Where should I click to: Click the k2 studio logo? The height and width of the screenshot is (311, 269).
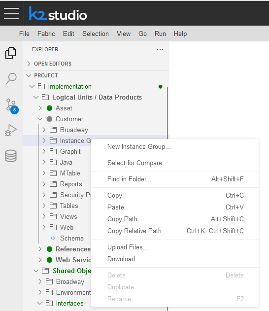coord(58,13)
